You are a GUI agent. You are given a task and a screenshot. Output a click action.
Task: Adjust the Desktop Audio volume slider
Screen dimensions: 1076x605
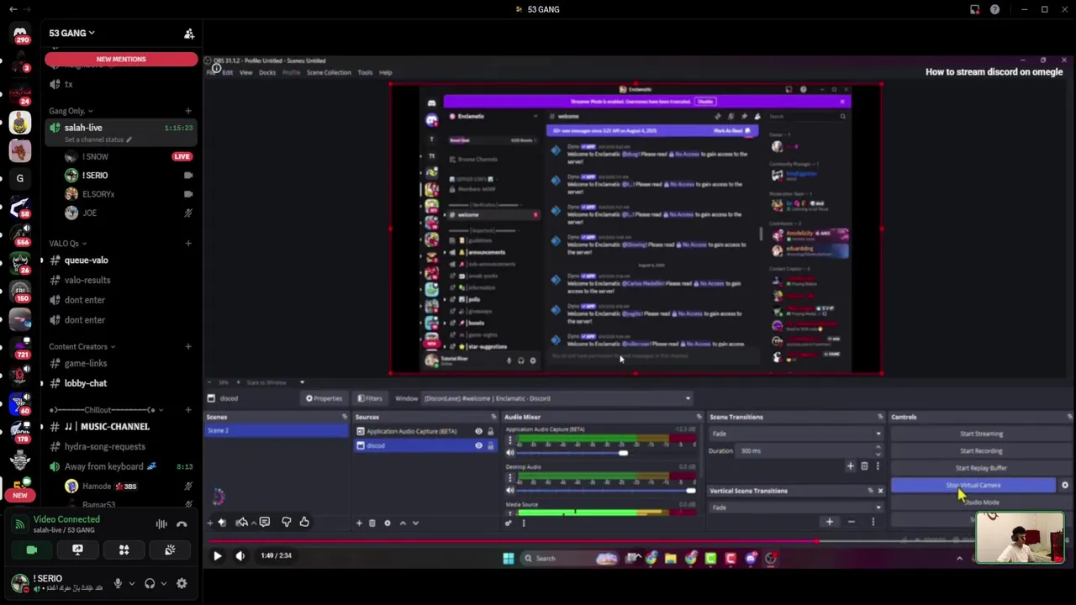(x=606, y=490)
